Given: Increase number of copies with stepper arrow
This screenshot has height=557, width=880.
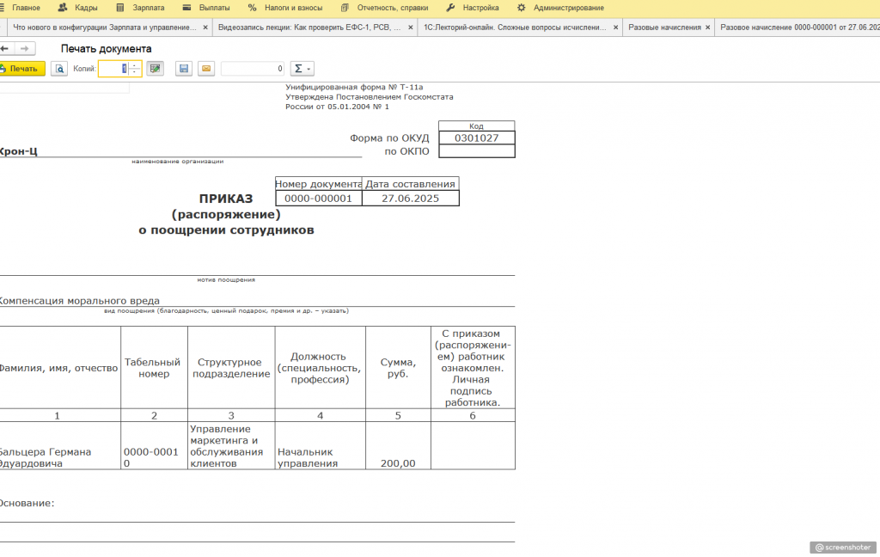Looking at the screenshot, I should click(135, 65).
